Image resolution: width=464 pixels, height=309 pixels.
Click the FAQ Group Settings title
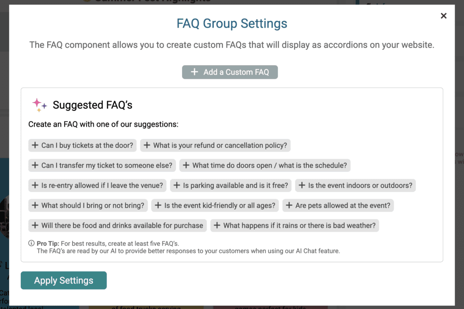pos(232,24)
